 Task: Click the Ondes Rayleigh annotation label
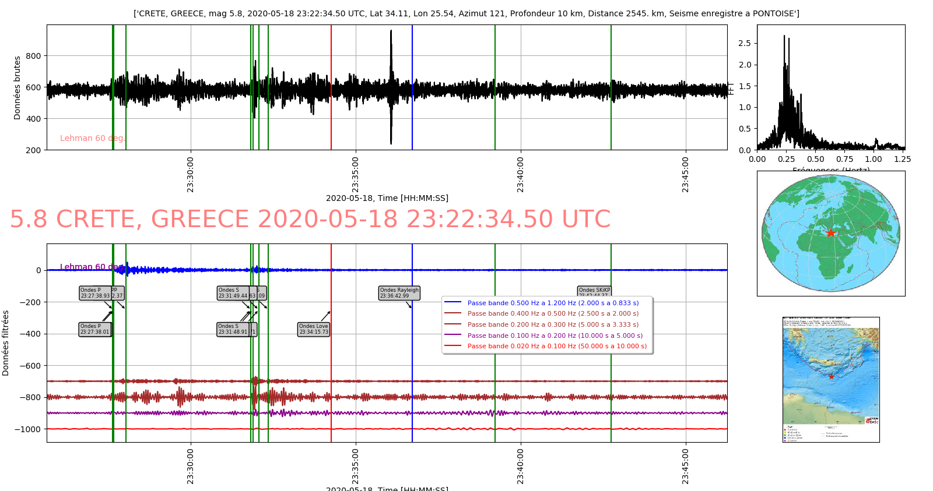coord(399,293)
